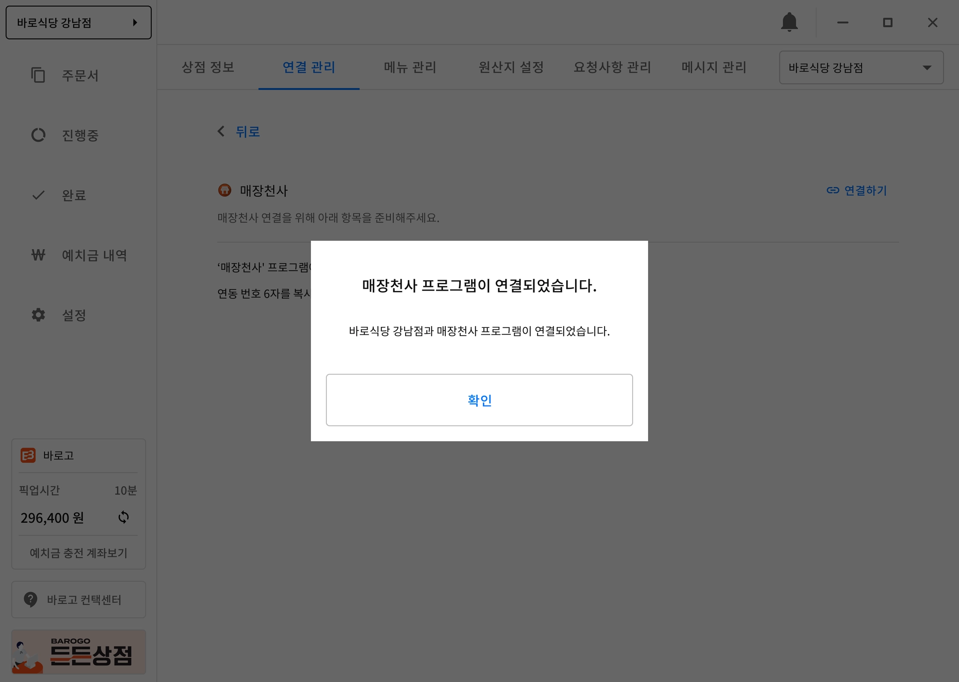This screenshot has height=682, width=959.
Task: Click the 연결하기 link
Action: coord(856,190)
